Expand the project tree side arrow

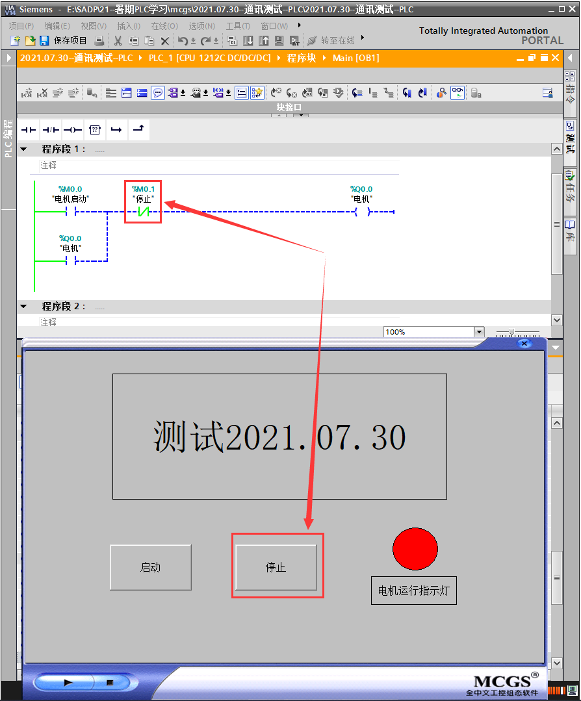point(8,58)
